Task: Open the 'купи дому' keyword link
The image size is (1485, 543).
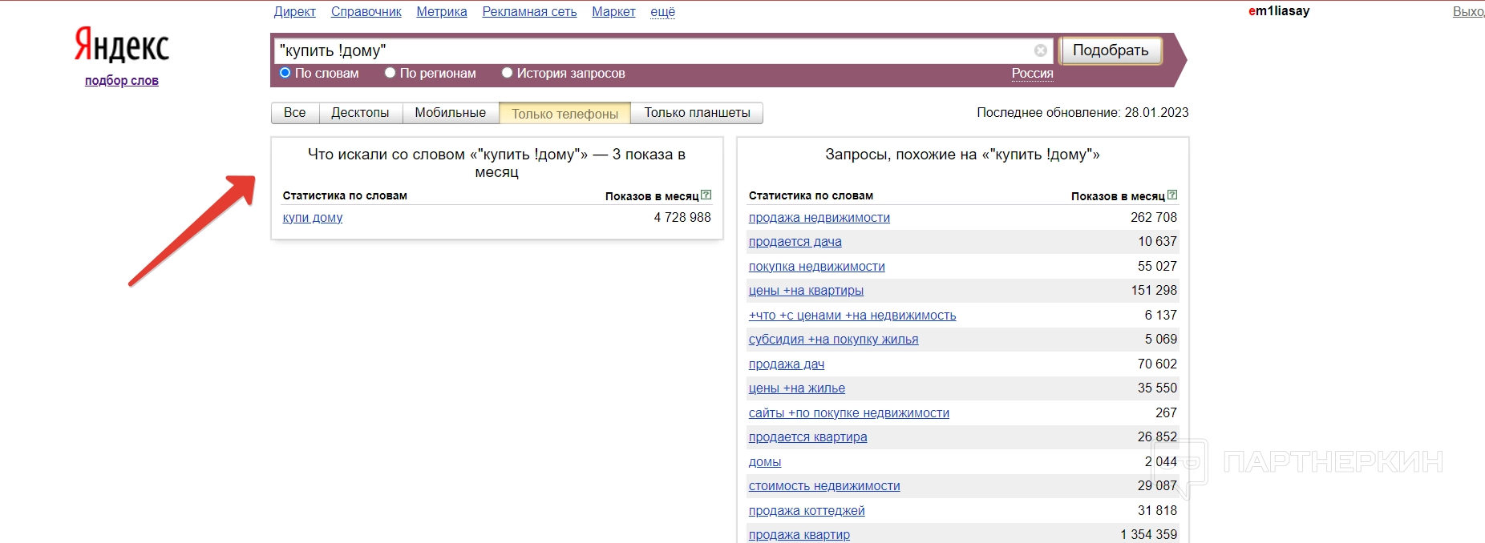Action: [313, 218]
